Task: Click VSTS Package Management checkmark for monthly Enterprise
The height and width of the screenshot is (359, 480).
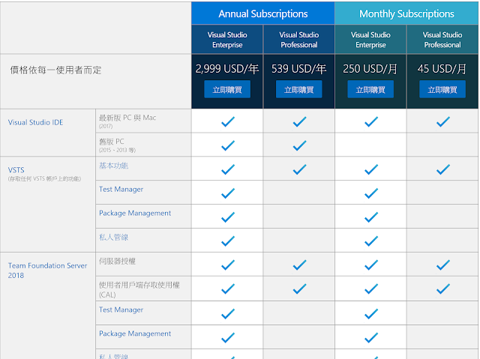Action: 371,217
